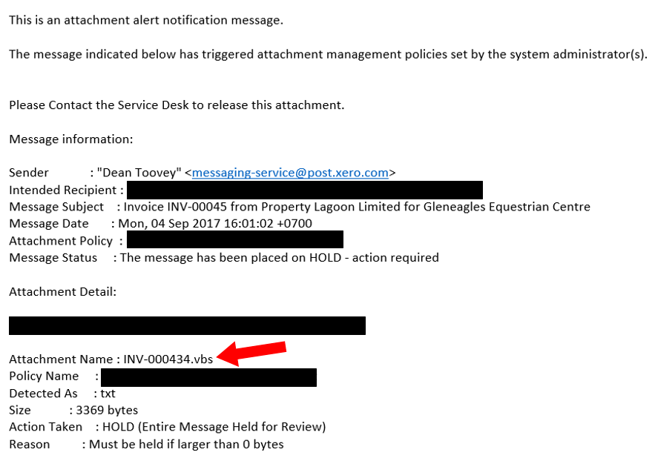Click the Message Subject invoice text

(356, 207)
